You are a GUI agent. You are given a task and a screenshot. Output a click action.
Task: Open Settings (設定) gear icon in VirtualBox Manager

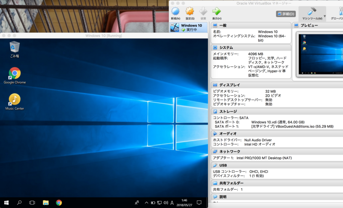[x=190, y=14]
